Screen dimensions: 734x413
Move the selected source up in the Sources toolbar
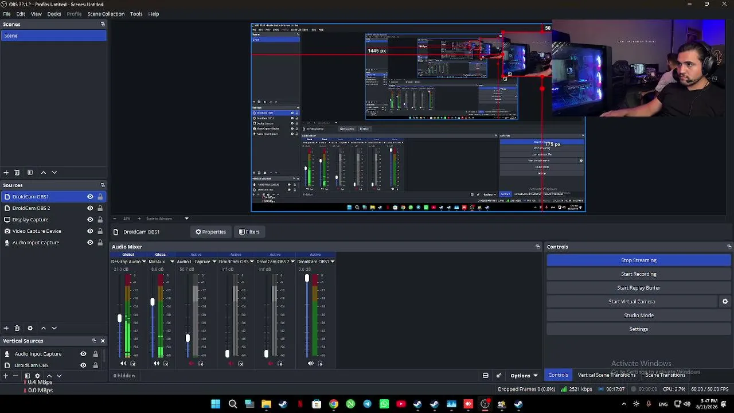43,328
